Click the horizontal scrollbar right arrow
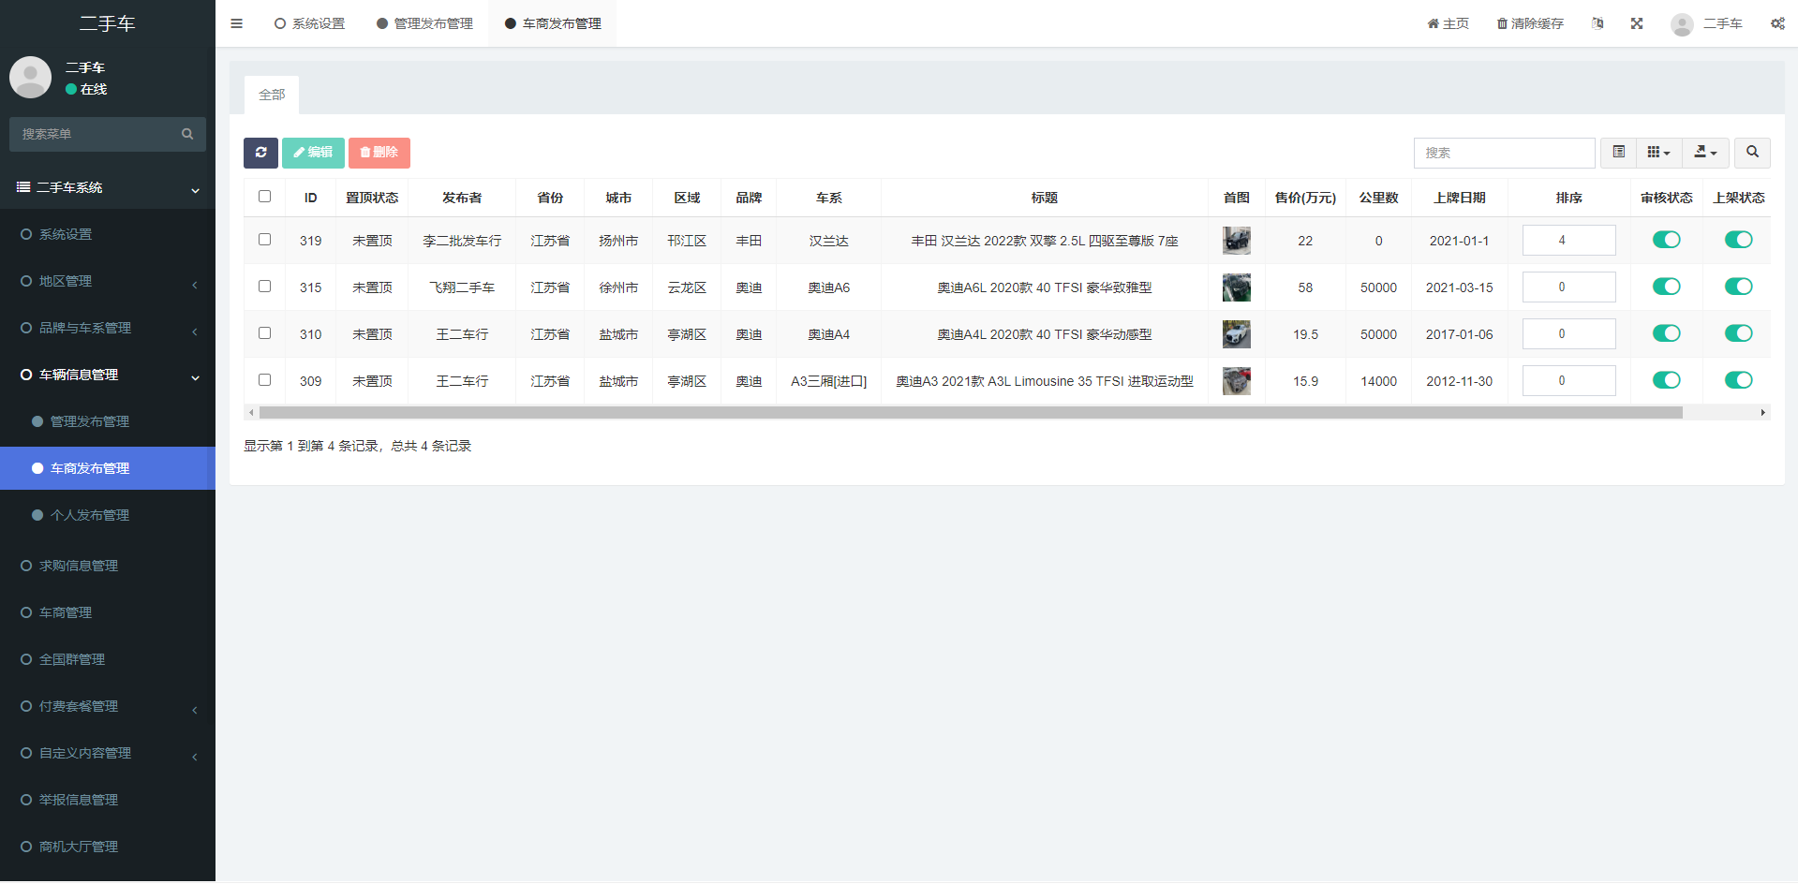Viewport: 1798px width, 884px height. (1762, 412)
